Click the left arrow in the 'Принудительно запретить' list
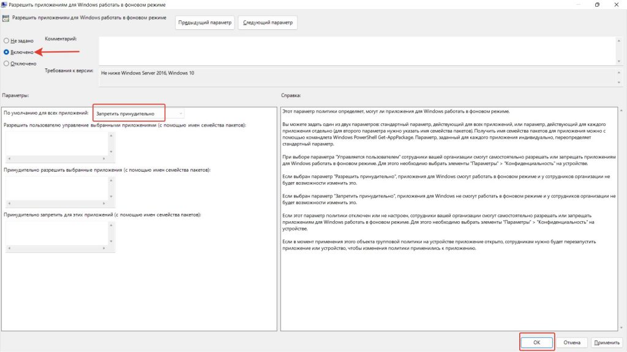This screenshot has width=627, height=352. 9,248
